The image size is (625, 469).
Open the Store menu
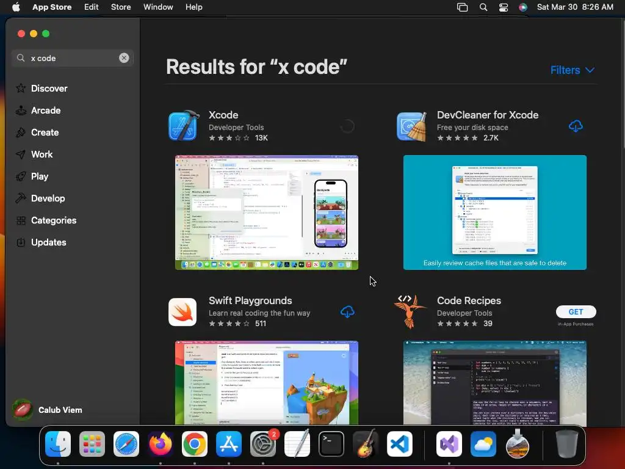click(x=121, y=7)
